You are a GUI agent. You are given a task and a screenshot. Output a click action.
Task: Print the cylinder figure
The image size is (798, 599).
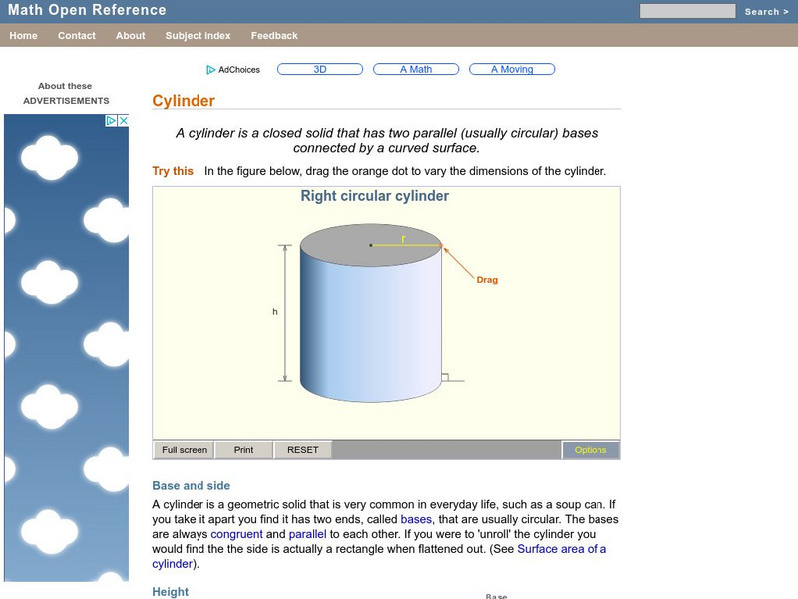[243, 450]
